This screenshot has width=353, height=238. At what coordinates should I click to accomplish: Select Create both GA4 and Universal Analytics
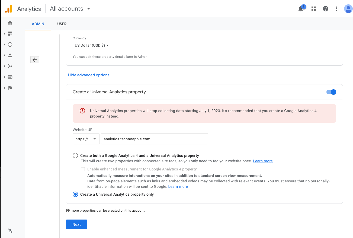click(75, 156)
